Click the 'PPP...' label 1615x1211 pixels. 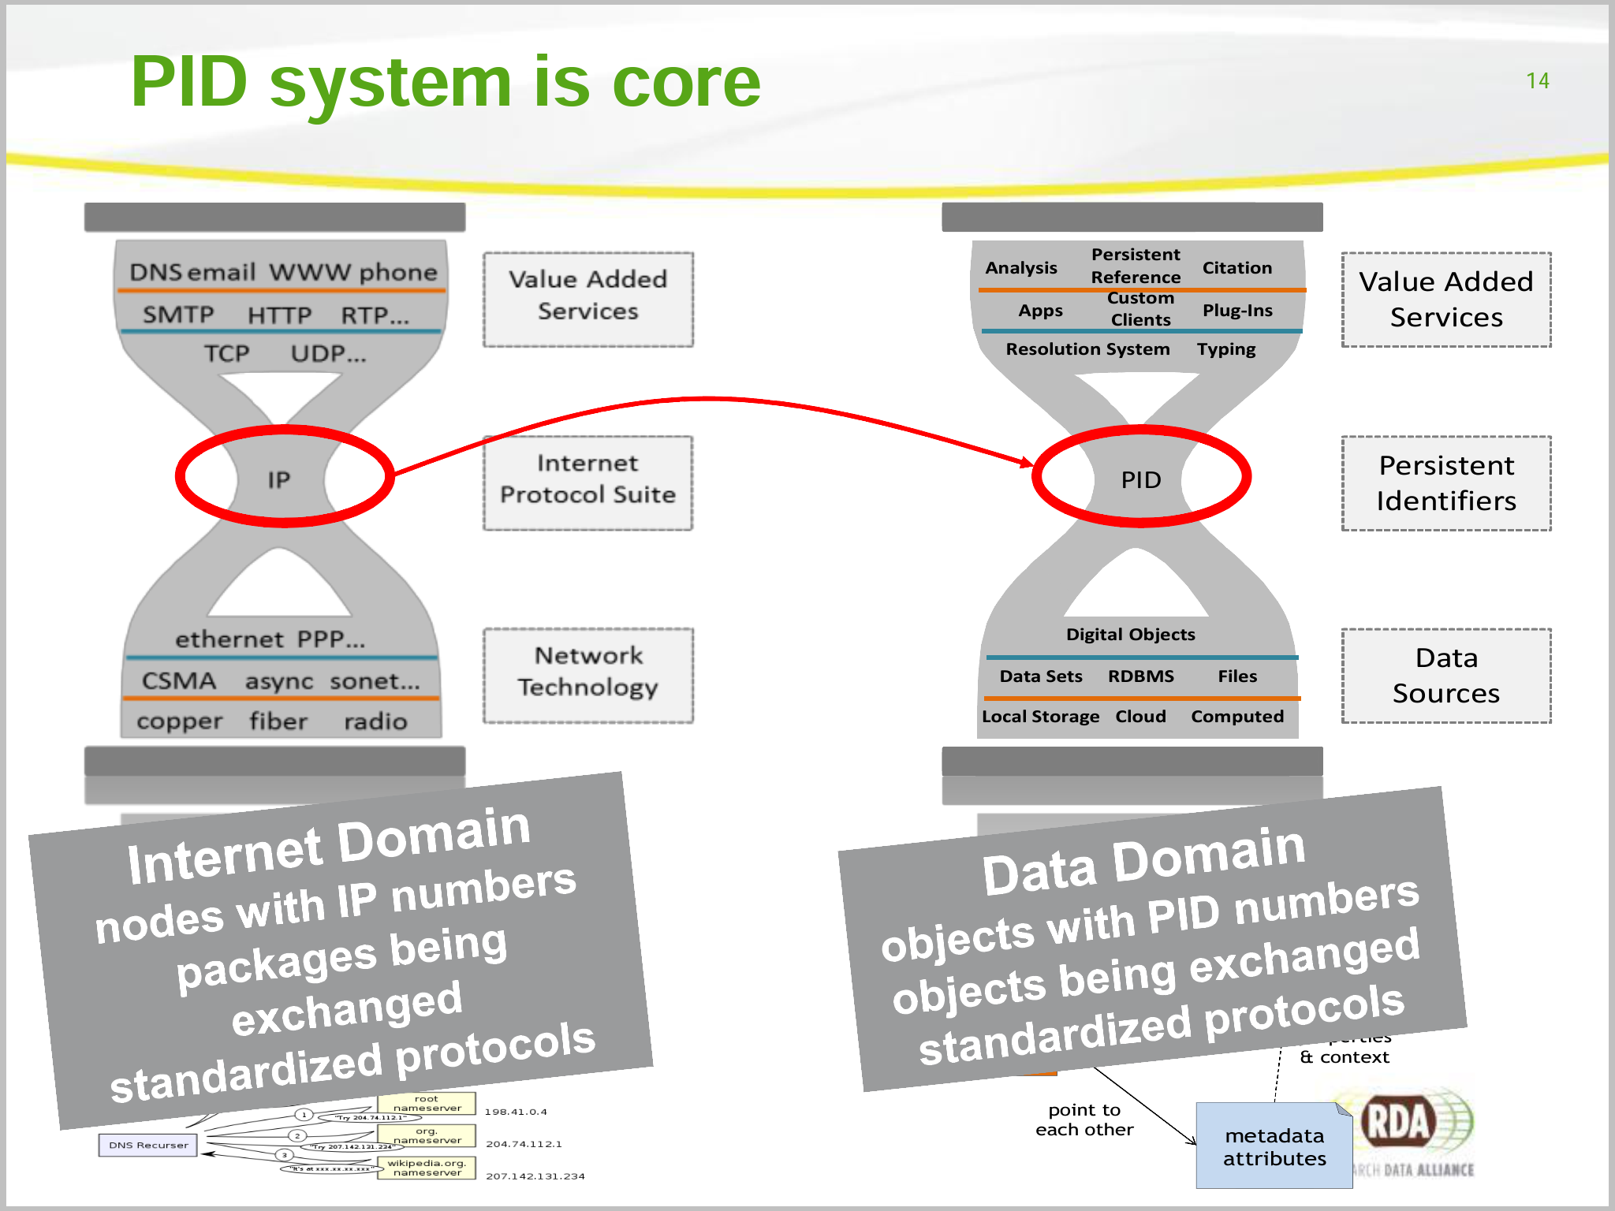point(331,639)
